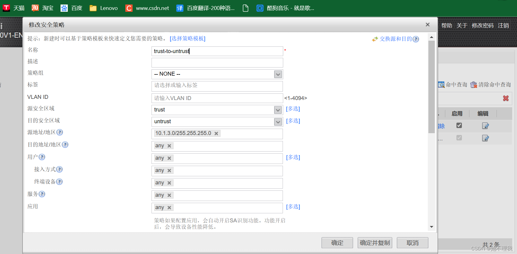Viewport: 517px width, 254px height.
Task: Expand the 目的安全区域 untrust dropdown
Action: pos(278,122)
